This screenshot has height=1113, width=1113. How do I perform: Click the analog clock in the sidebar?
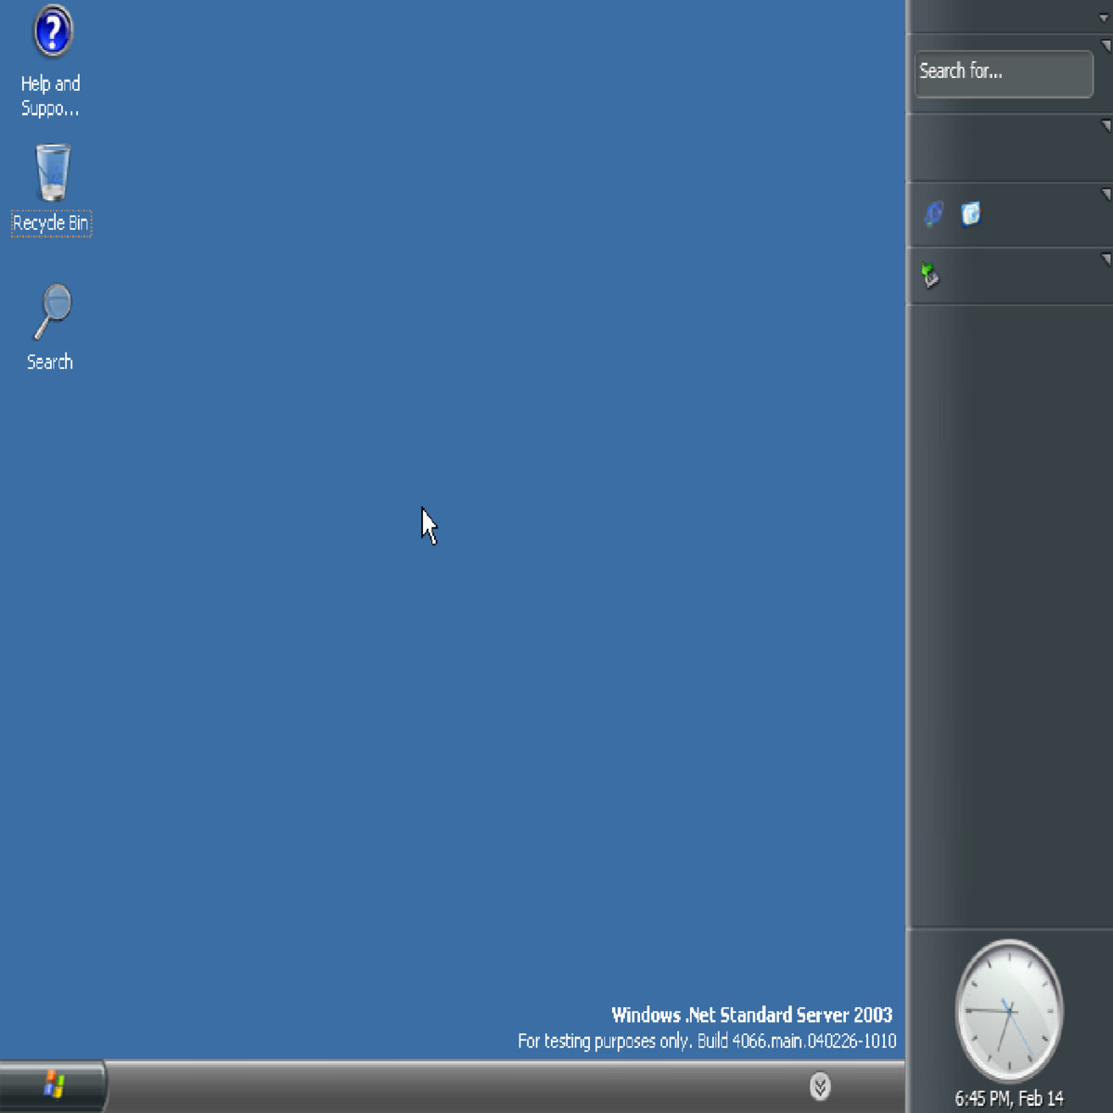(x=1009, y=1010)
